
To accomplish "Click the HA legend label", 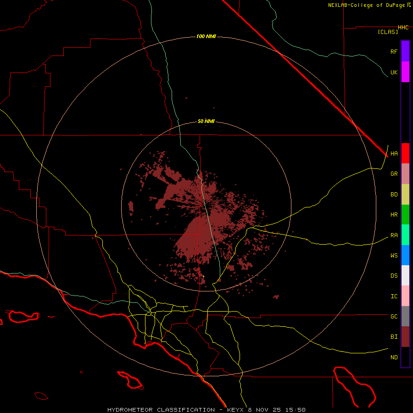I will coord(394,154).
